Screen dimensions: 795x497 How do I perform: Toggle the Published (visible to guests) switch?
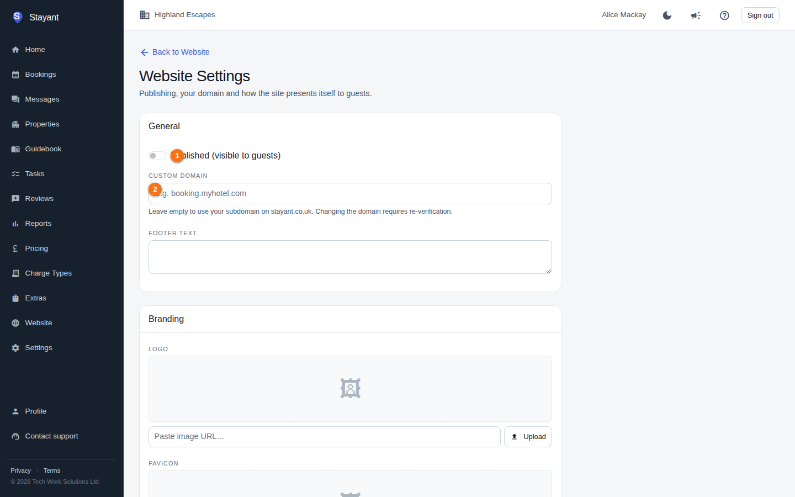[157, 156]
